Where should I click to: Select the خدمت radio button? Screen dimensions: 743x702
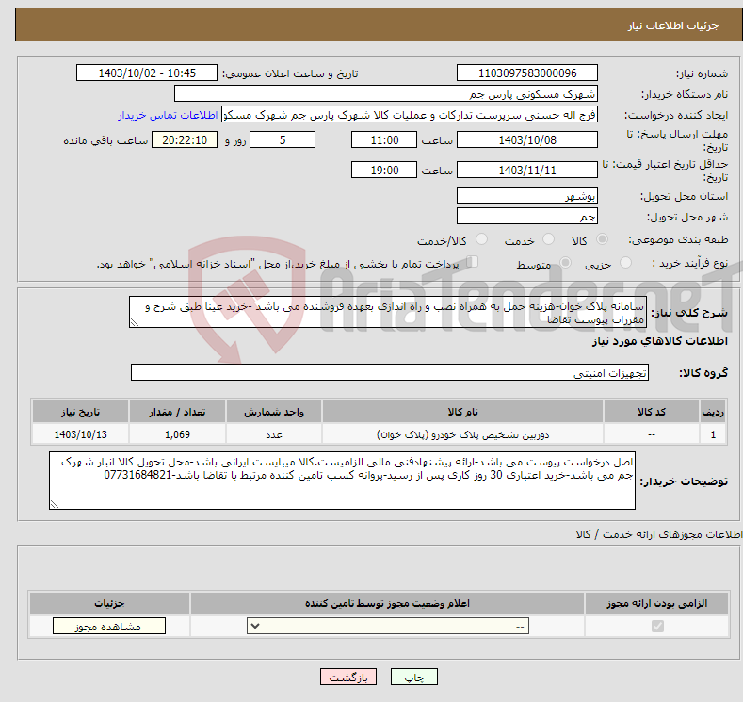click(x=548, y=239)
